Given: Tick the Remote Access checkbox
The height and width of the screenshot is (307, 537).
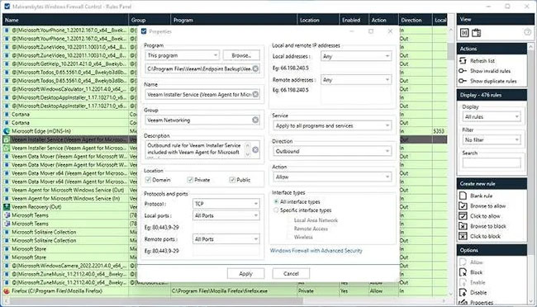Looking at the screenshot, I should tap(290, 229).
